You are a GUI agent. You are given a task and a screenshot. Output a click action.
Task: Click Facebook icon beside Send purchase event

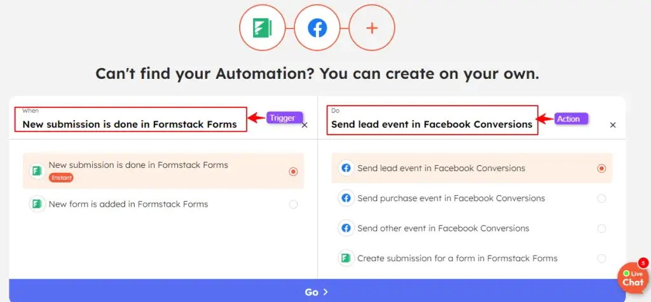point(346,198)
